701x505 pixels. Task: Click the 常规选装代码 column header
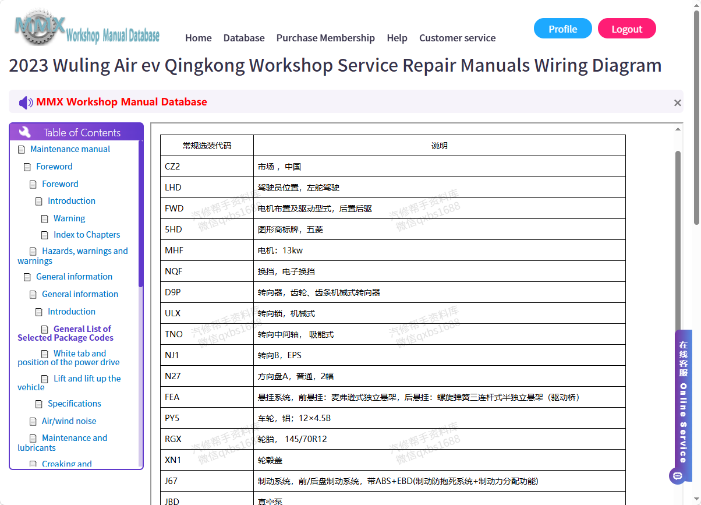[x=207, y=146]
